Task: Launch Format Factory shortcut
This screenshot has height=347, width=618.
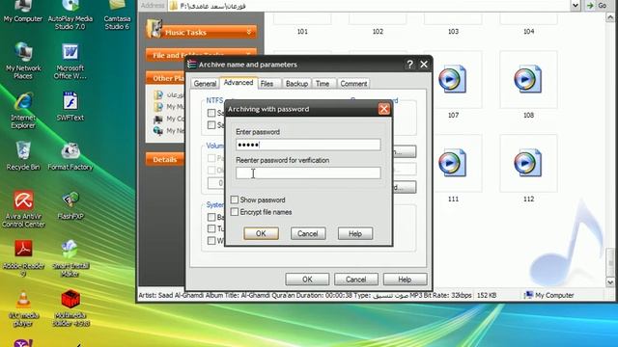Action: coord(70,156)
